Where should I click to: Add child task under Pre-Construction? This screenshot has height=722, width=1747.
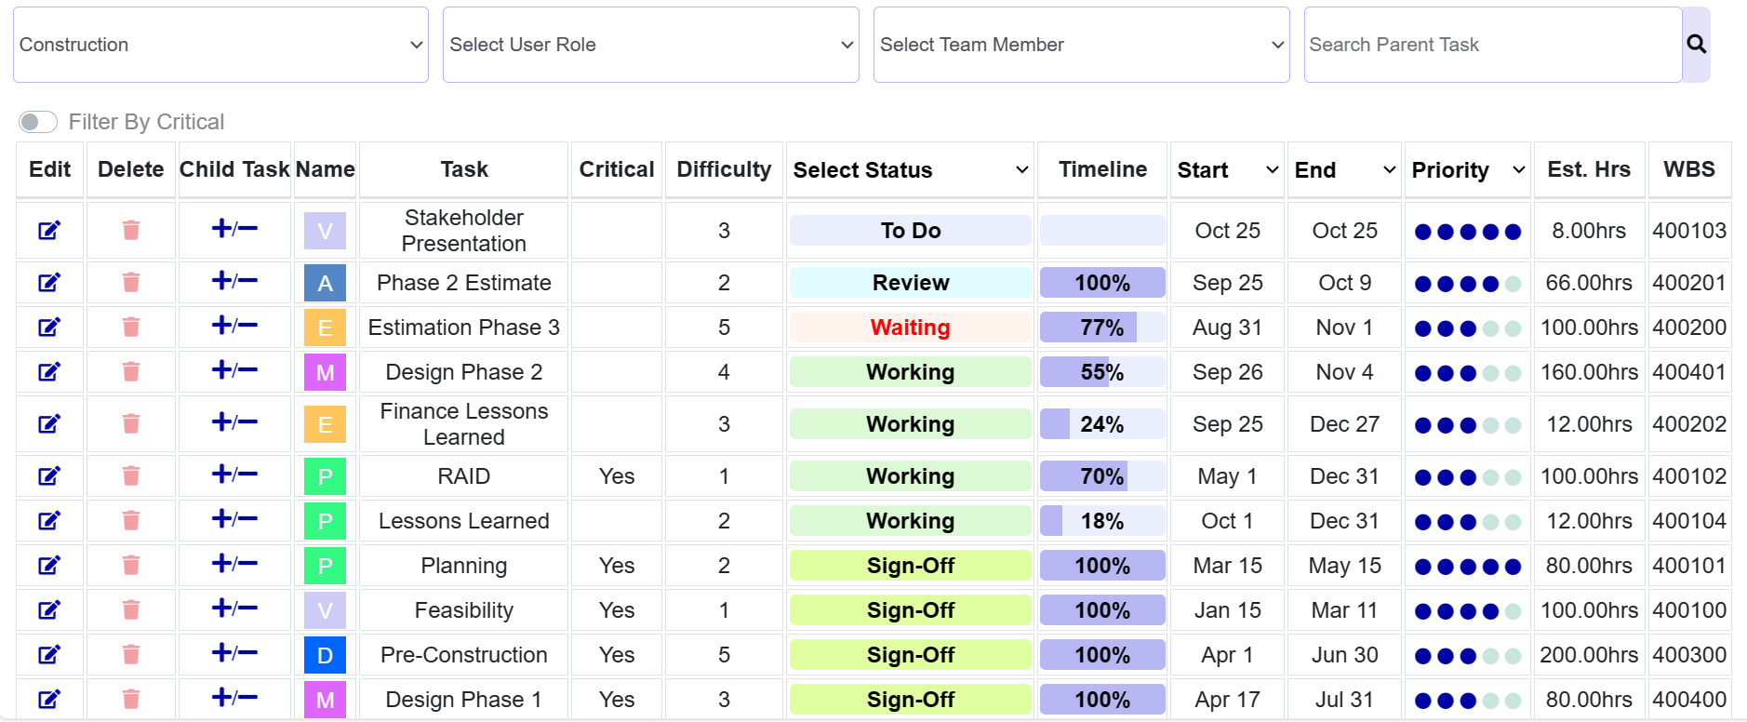coord(234,654)
